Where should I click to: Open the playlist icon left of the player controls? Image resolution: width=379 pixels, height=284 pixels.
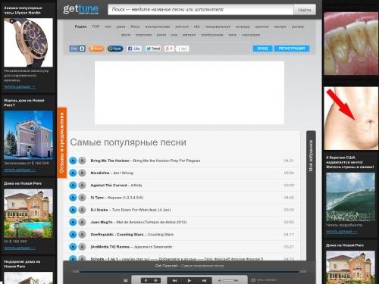point(126,280)
